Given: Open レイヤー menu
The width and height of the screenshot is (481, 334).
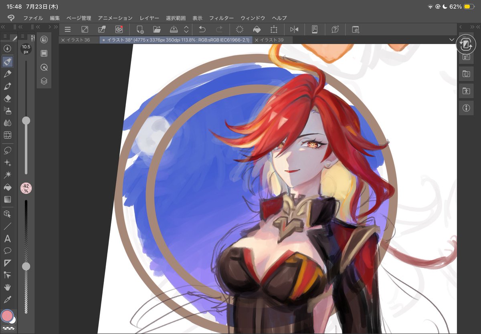Looking at the screenshot, I should 150,18.
